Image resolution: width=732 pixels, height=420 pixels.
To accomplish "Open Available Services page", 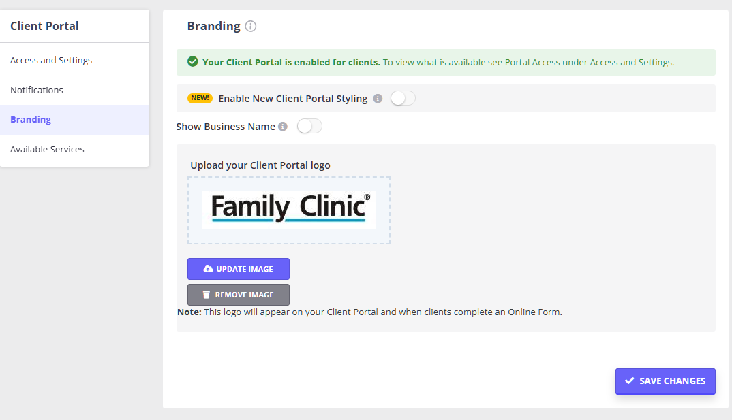I will click(x=47, y=149).
